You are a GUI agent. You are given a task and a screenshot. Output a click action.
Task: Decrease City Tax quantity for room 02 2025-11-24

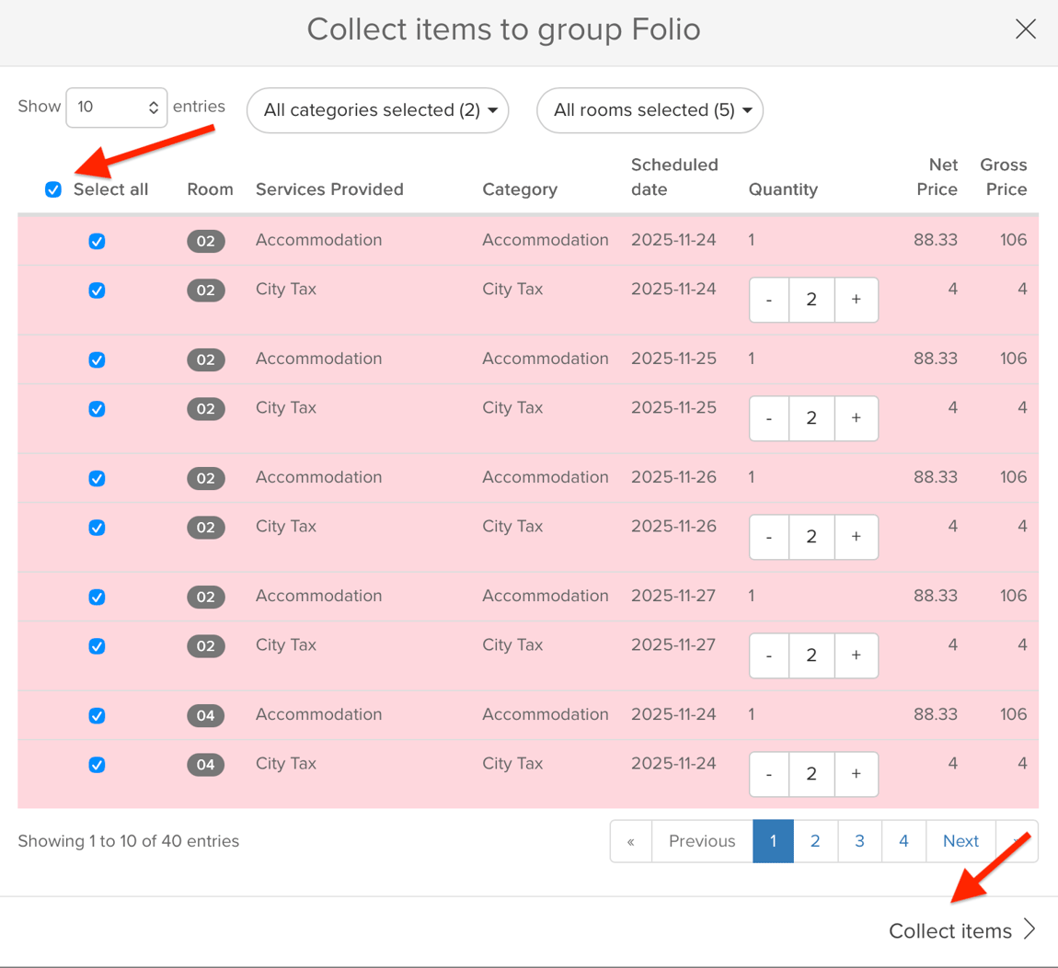769,300
